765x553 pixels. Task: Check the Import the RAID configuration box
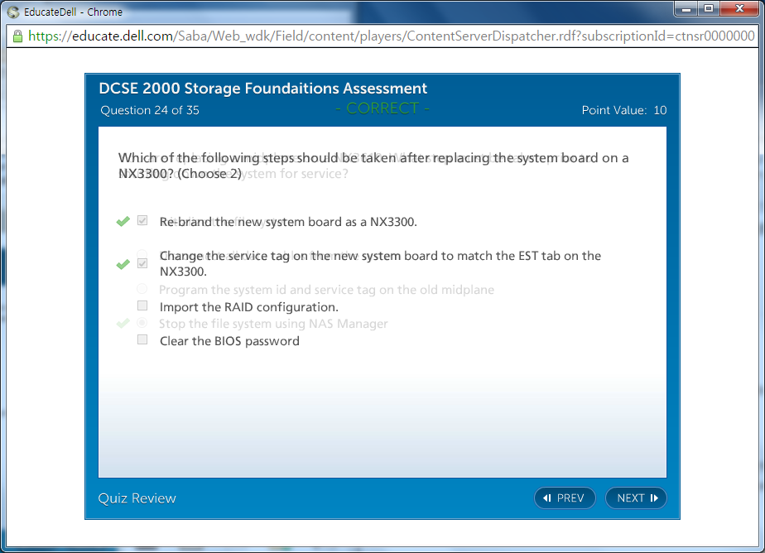[x=142, y=306]
